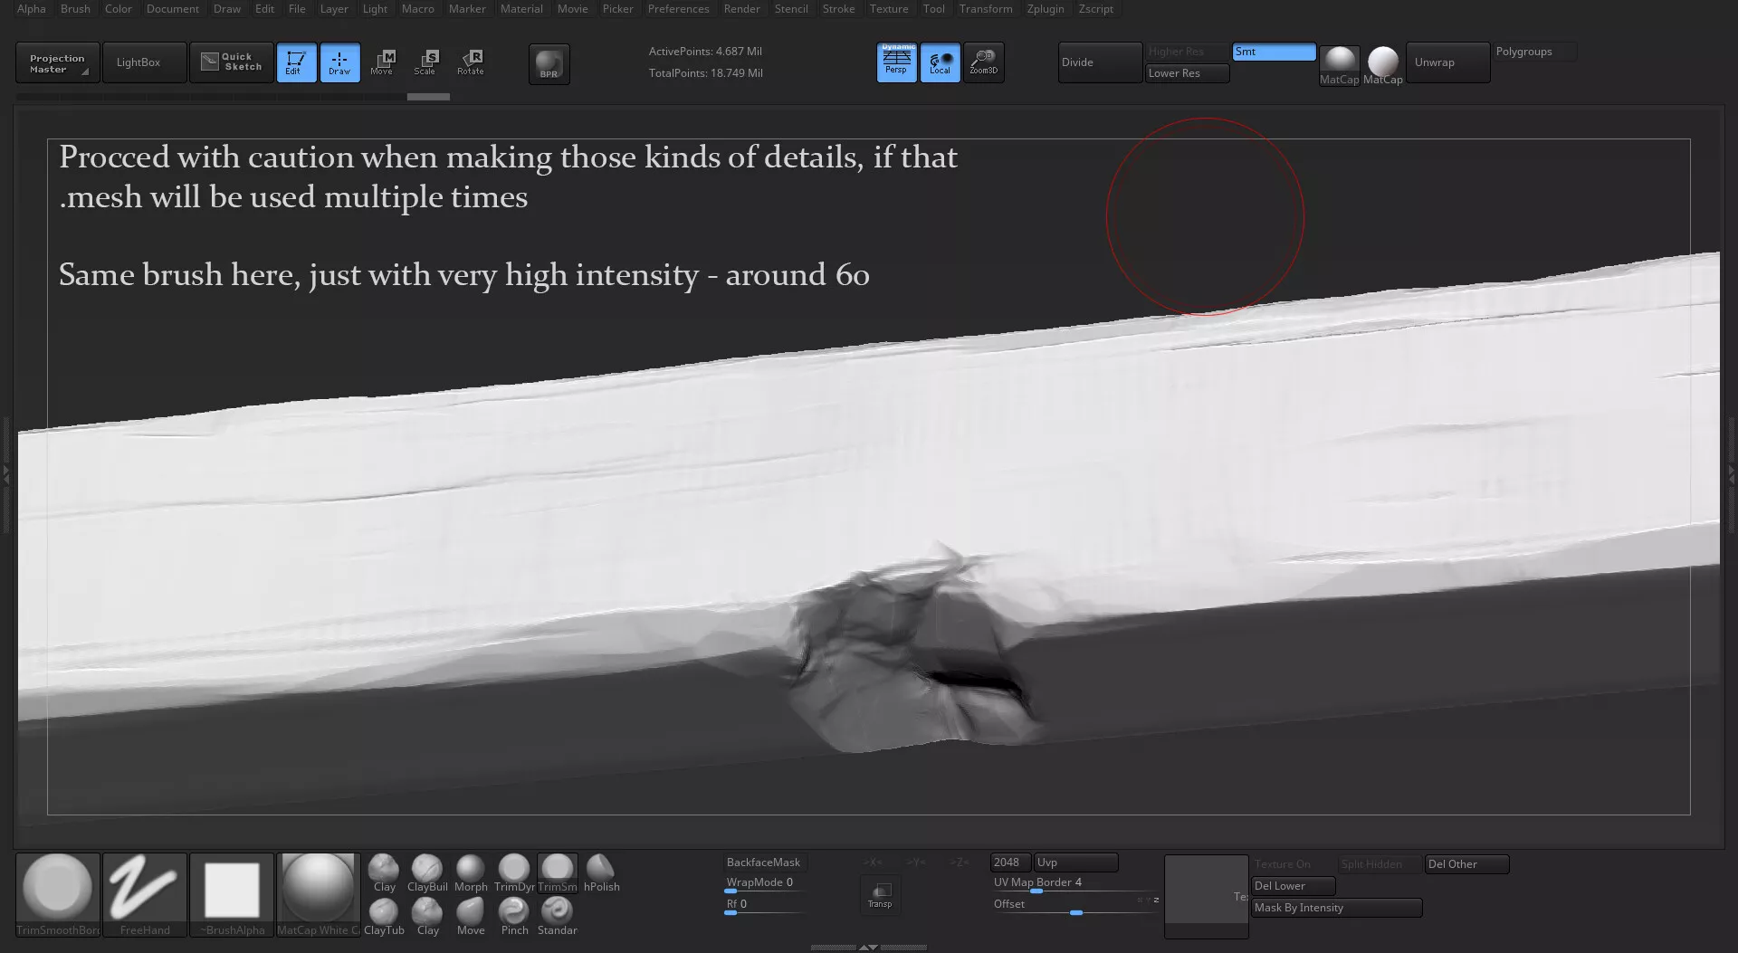Select the Morph brush
The width and height of the screenshot is (1738, 953).
point(470,869)
